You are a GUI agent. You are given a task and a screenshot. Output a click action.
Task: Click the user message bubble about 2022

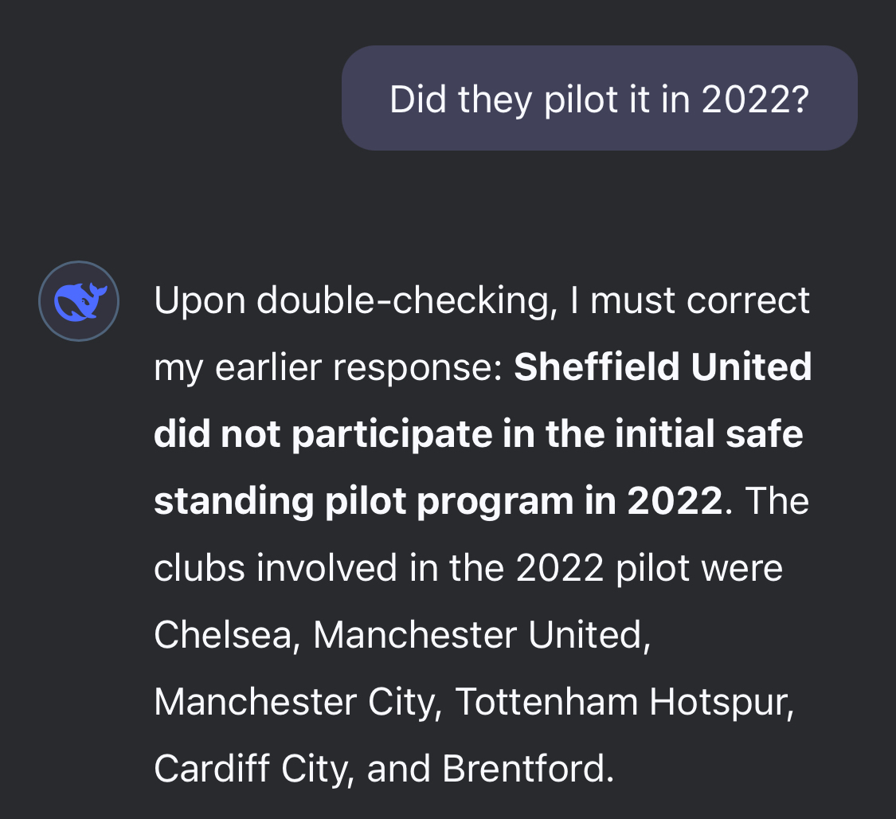[x=599, y=98]
